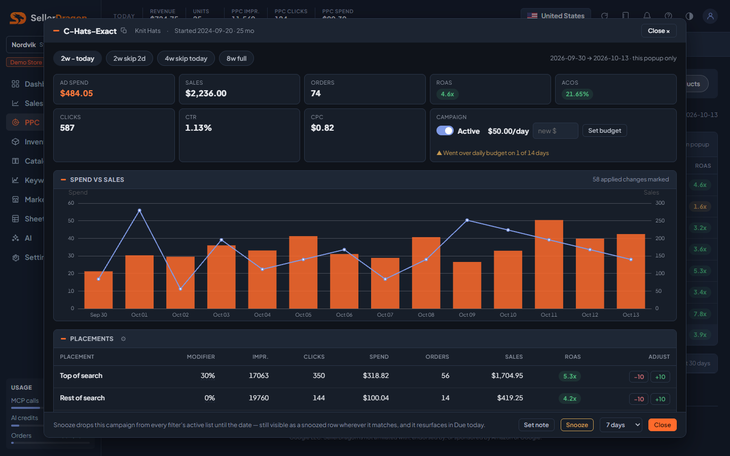This screenshot has width=730, height=456.
Task: Open the help question mark icon
Action: pyautogui.click(x=669, y=16)
